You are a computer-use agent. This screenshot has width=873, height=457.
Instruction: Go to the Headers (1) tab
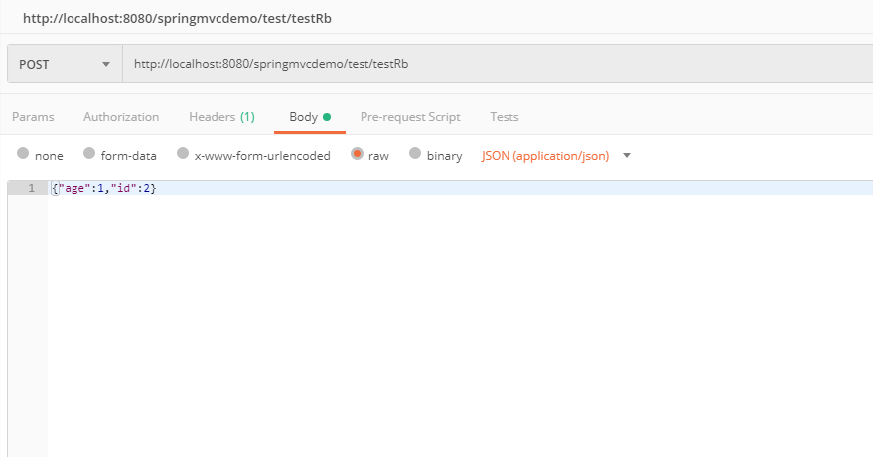click(221, 117)
